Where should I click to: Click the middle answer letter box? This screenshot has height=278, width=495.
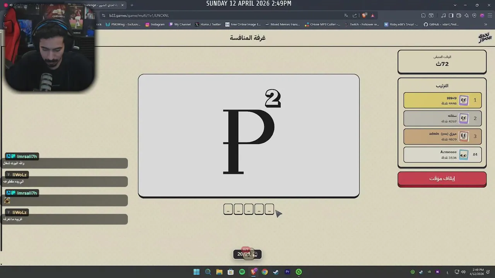coord(249,209)
